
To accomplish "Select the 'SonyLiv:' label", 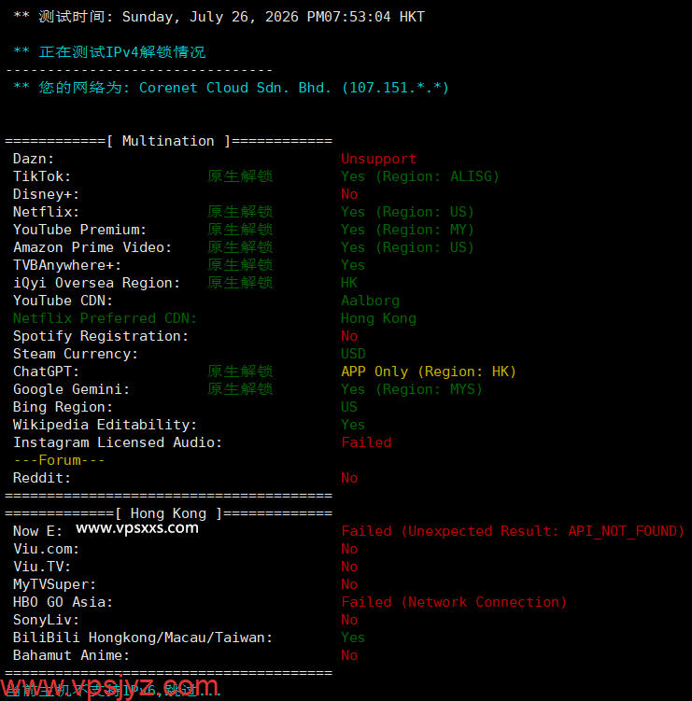I will point(46,620).
